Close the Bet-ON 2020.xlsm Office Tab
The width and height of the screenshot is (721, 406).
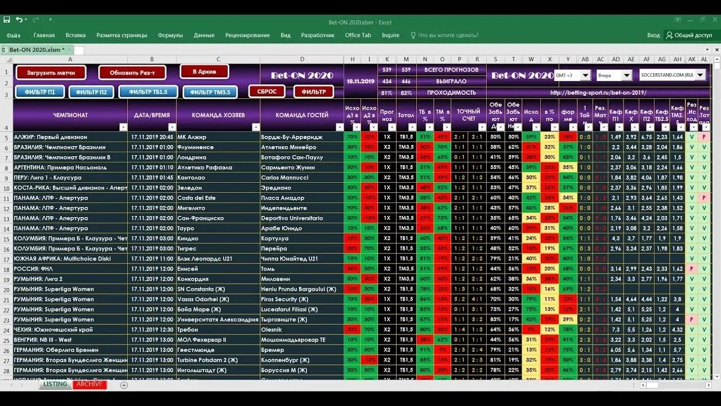point(70,50)
